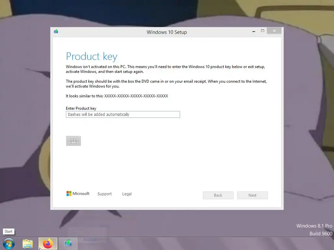Image resolution: width=334 pixels, height=250 pixels.
Task: Go Back in Windows 10 Setup
Action: click(x=218, y=195)
